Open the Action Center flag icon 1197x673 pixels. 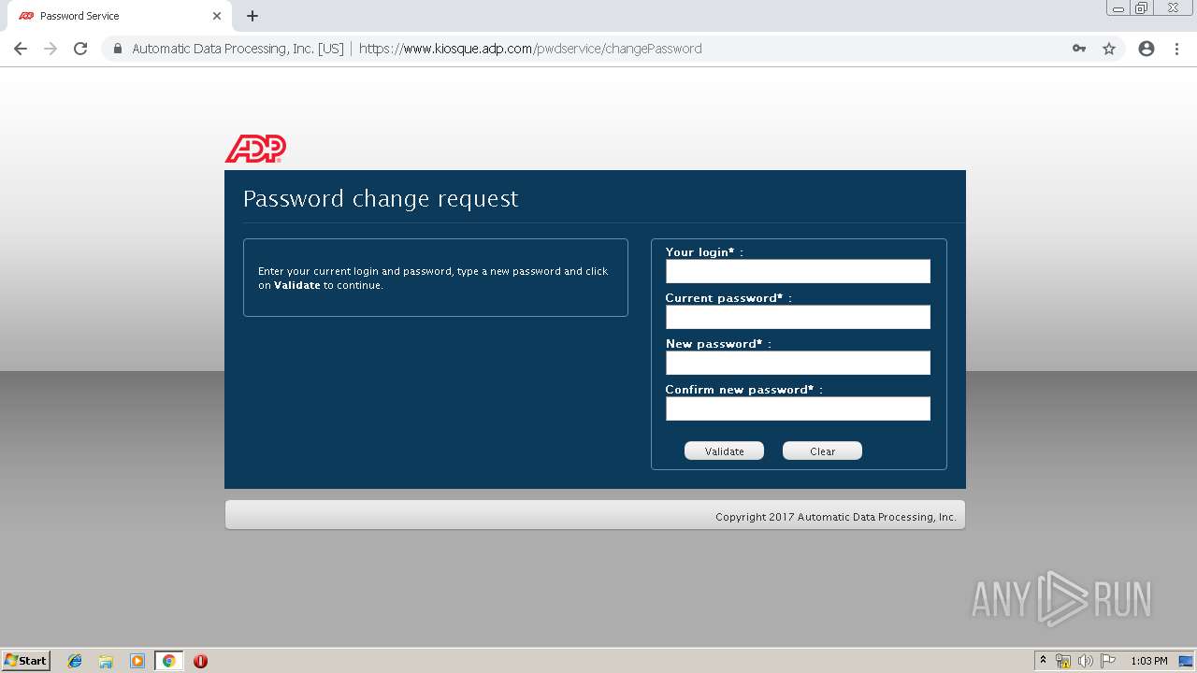pyautogui.click(x=1108, y=661)
